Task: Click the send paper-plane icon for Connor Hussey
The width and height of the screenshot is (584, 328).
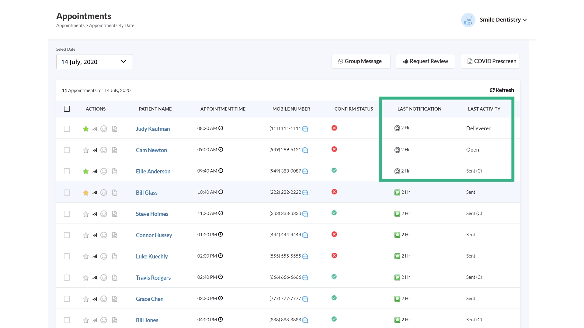Action: coord(95,235)
